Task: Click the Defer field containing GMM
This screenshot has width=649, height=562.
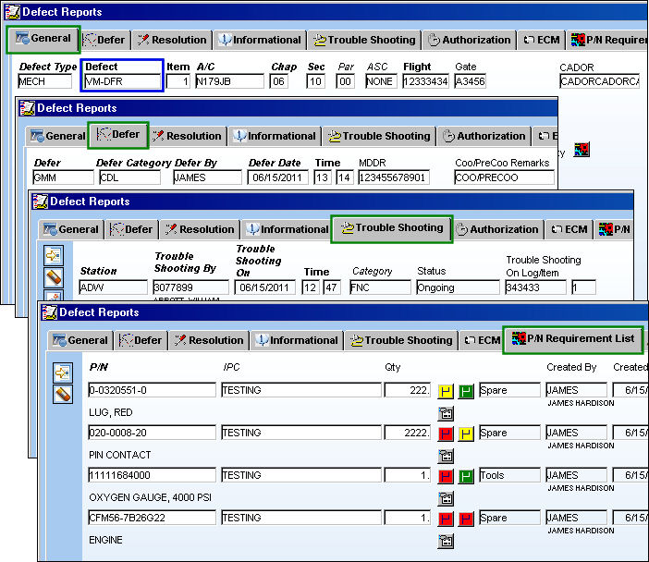Action: (x=63, y=177)
